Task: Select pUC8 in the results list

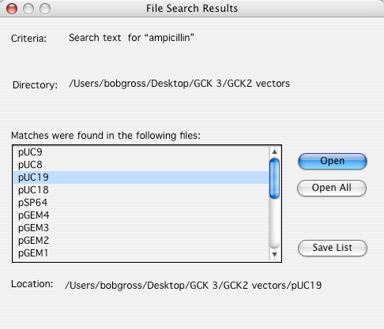Action: (x=141, y=165)
